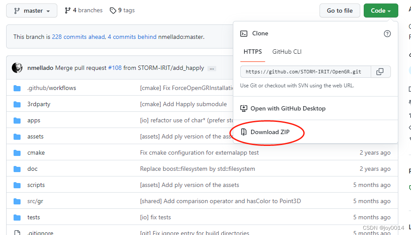Image resolution: width=411 pixels, height=235 pixels.
Task: Open the src/gr folder
Action: point(35,201)
